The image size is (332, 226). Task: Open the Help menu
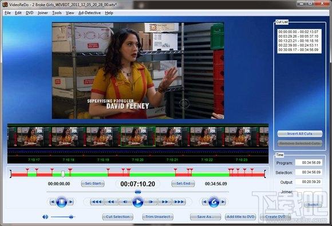(x=109, y=13)
